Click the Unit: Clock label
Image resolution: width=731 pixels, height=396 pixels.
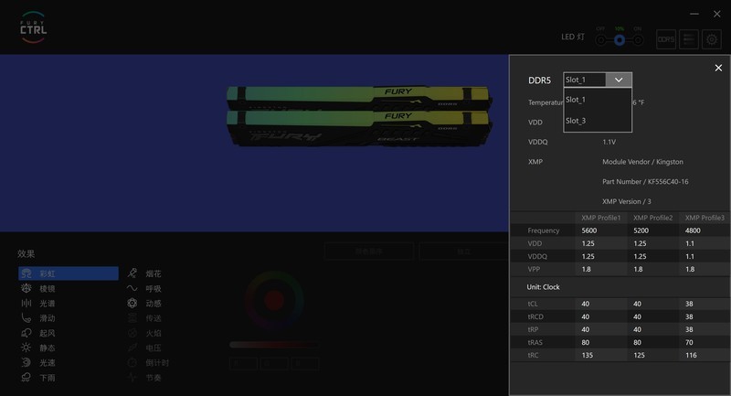click(x=543, y=287)
